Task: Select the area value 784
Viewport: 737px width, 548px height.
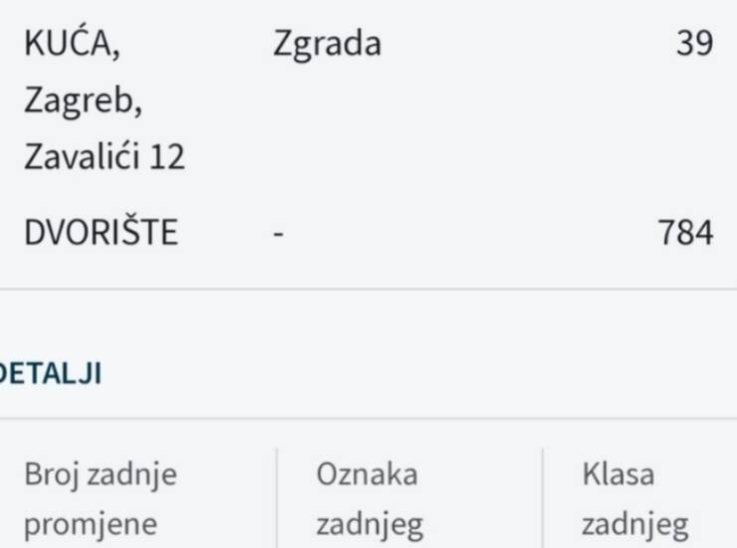Action: [685, 233]
